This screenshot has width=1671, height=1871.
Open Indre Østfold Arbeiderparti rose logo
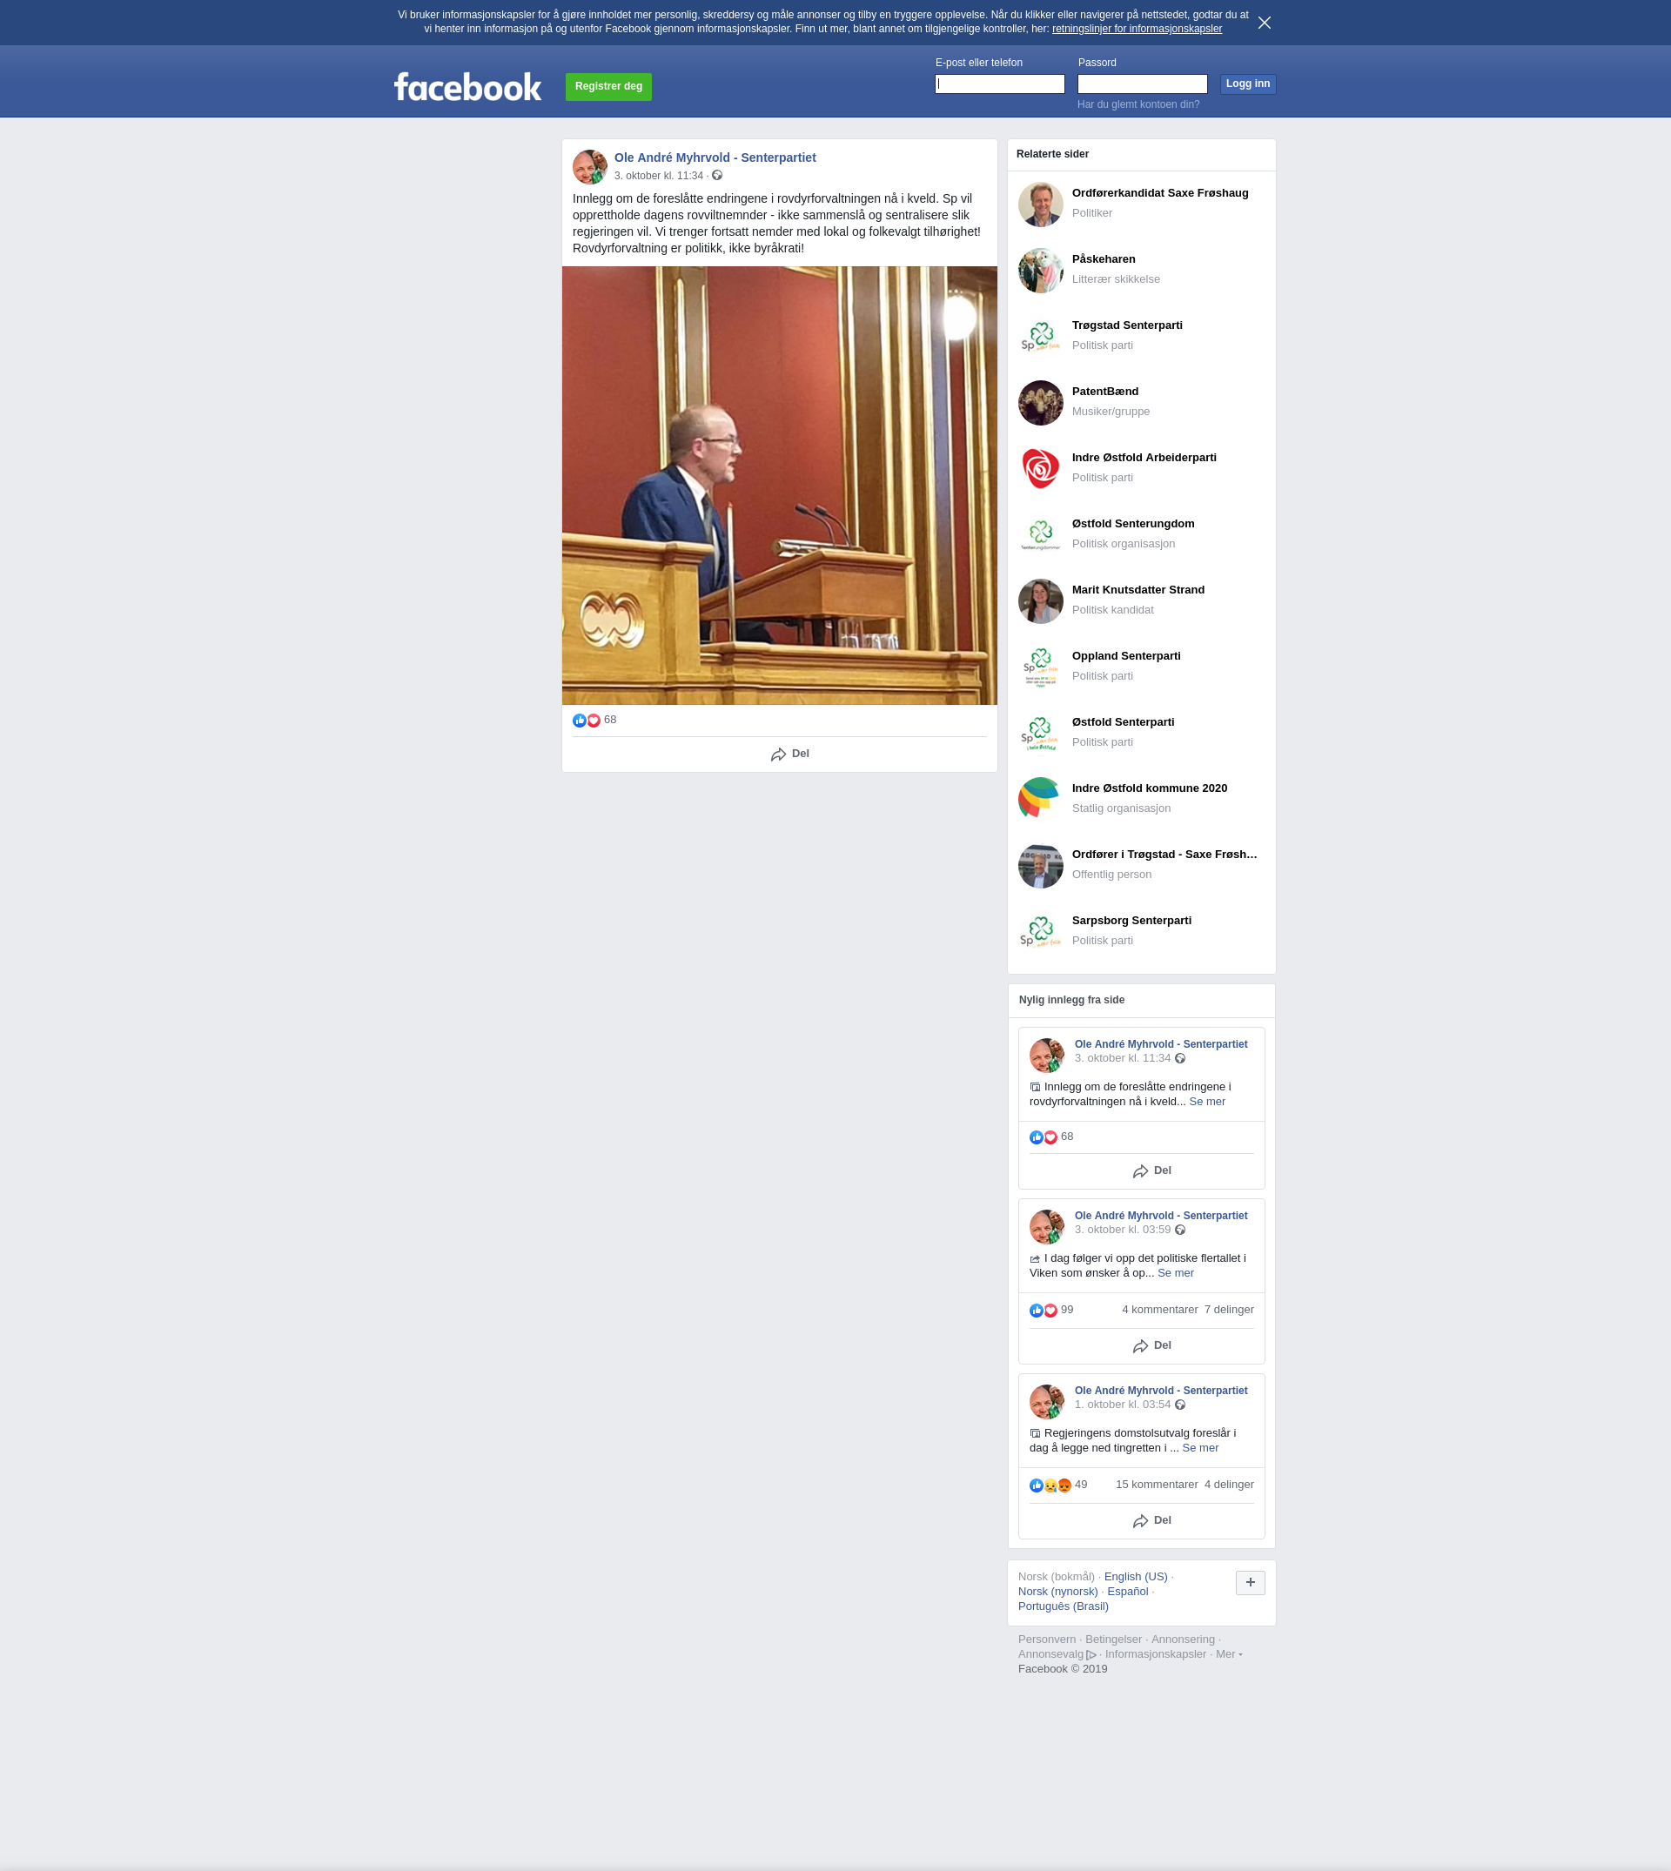[1040, 469]
